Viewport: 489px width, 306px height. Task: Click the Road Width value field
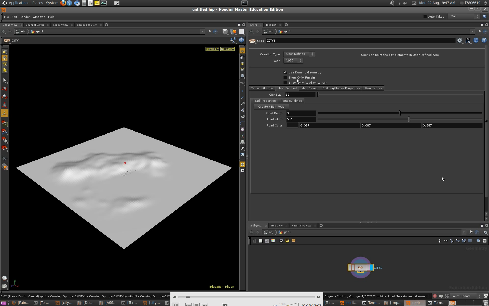301,119
